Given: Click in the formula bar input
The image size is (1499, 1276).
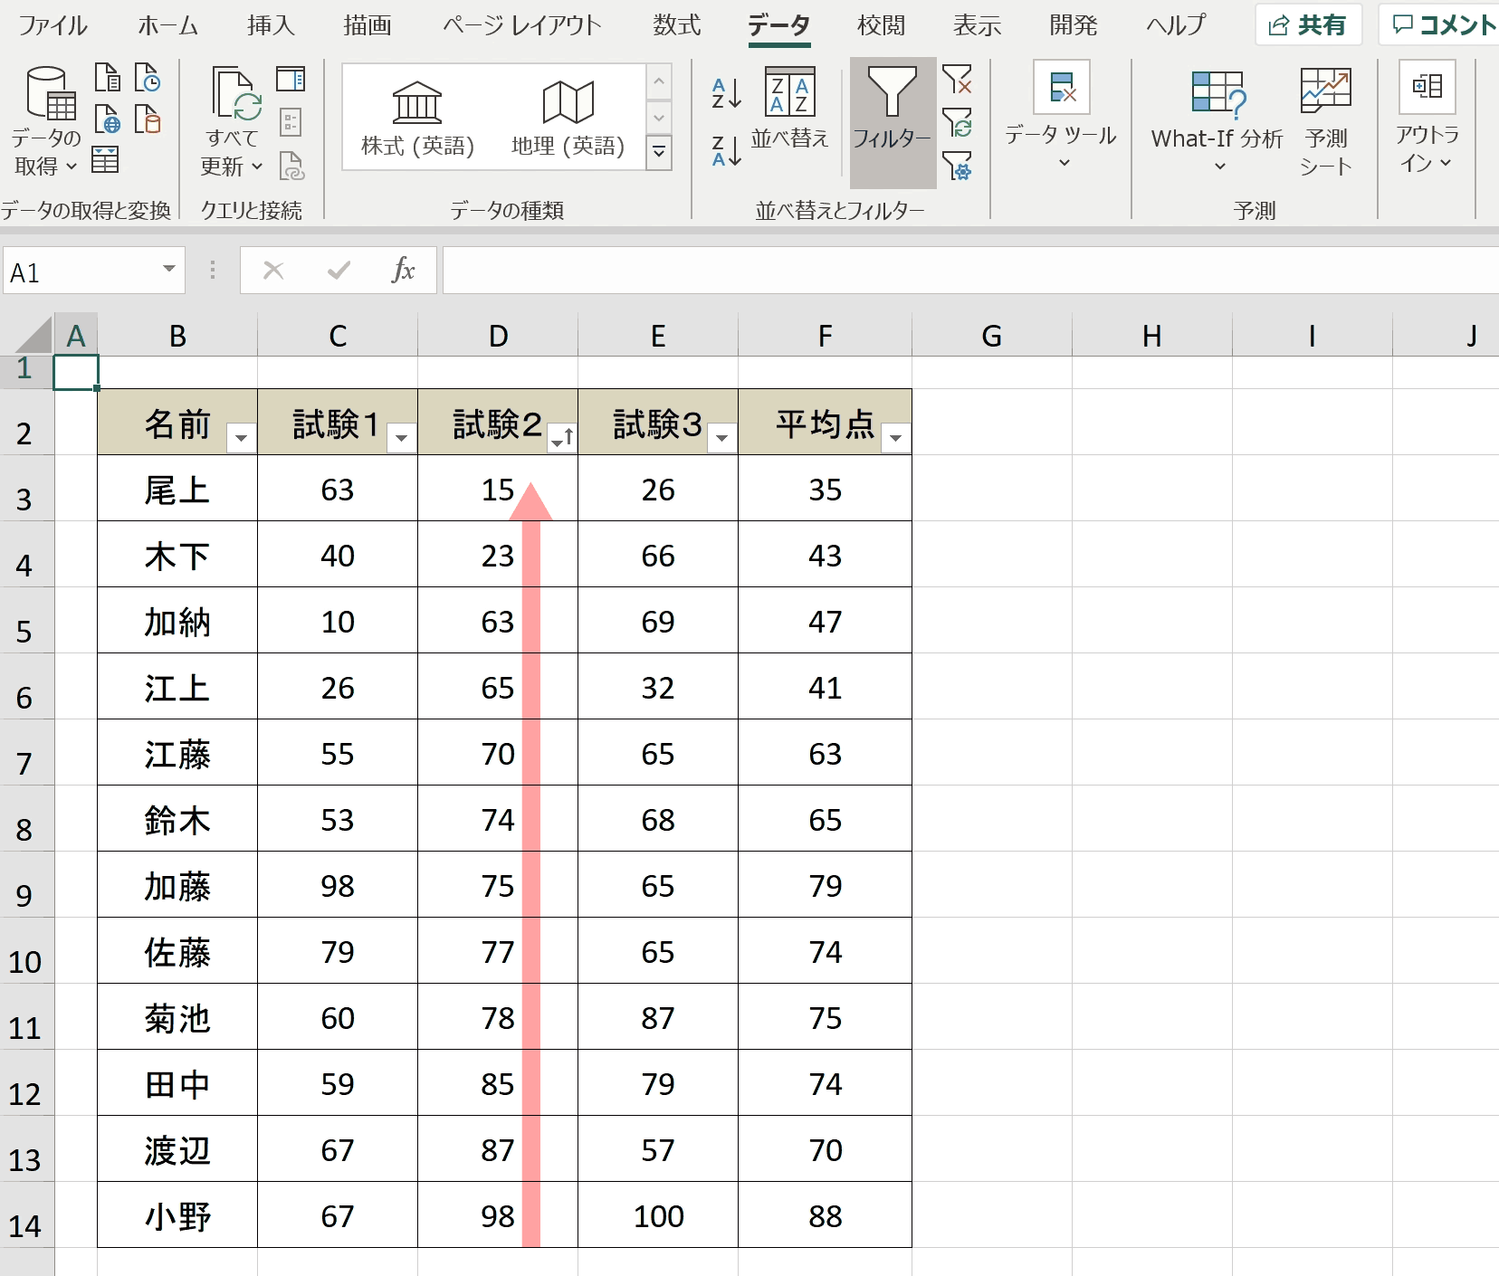Looking at the screenshot, I should [970, 270].
